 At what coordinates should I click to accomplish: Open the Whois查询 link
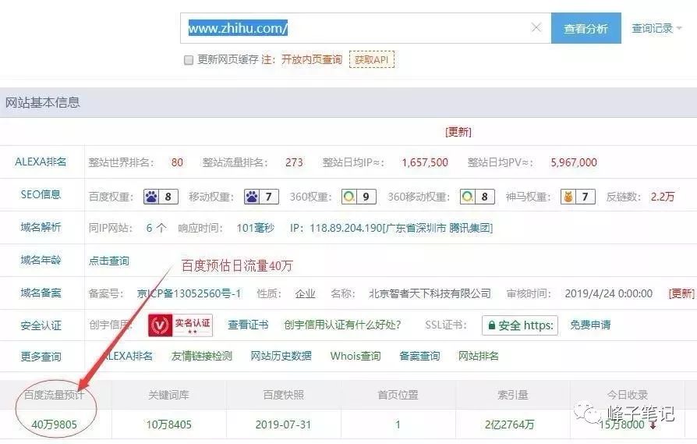pos(356,357)
